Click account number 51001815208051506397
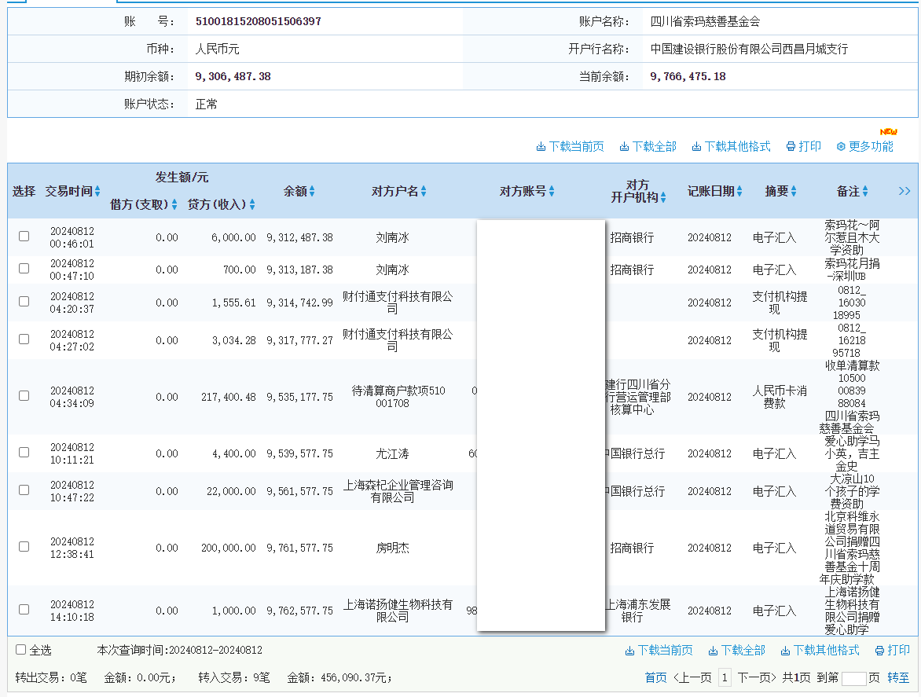The width and height of the screenshot is (921, 697). (x=258, y=21)
